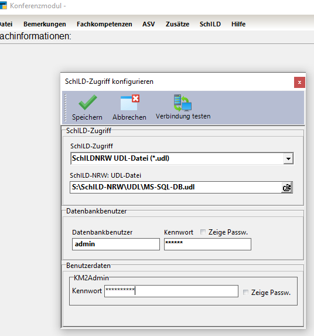Click the Datenbankbenutzer Kennwort password field
The height and width of the screenshot is (336, 314).
click(207, 244)
